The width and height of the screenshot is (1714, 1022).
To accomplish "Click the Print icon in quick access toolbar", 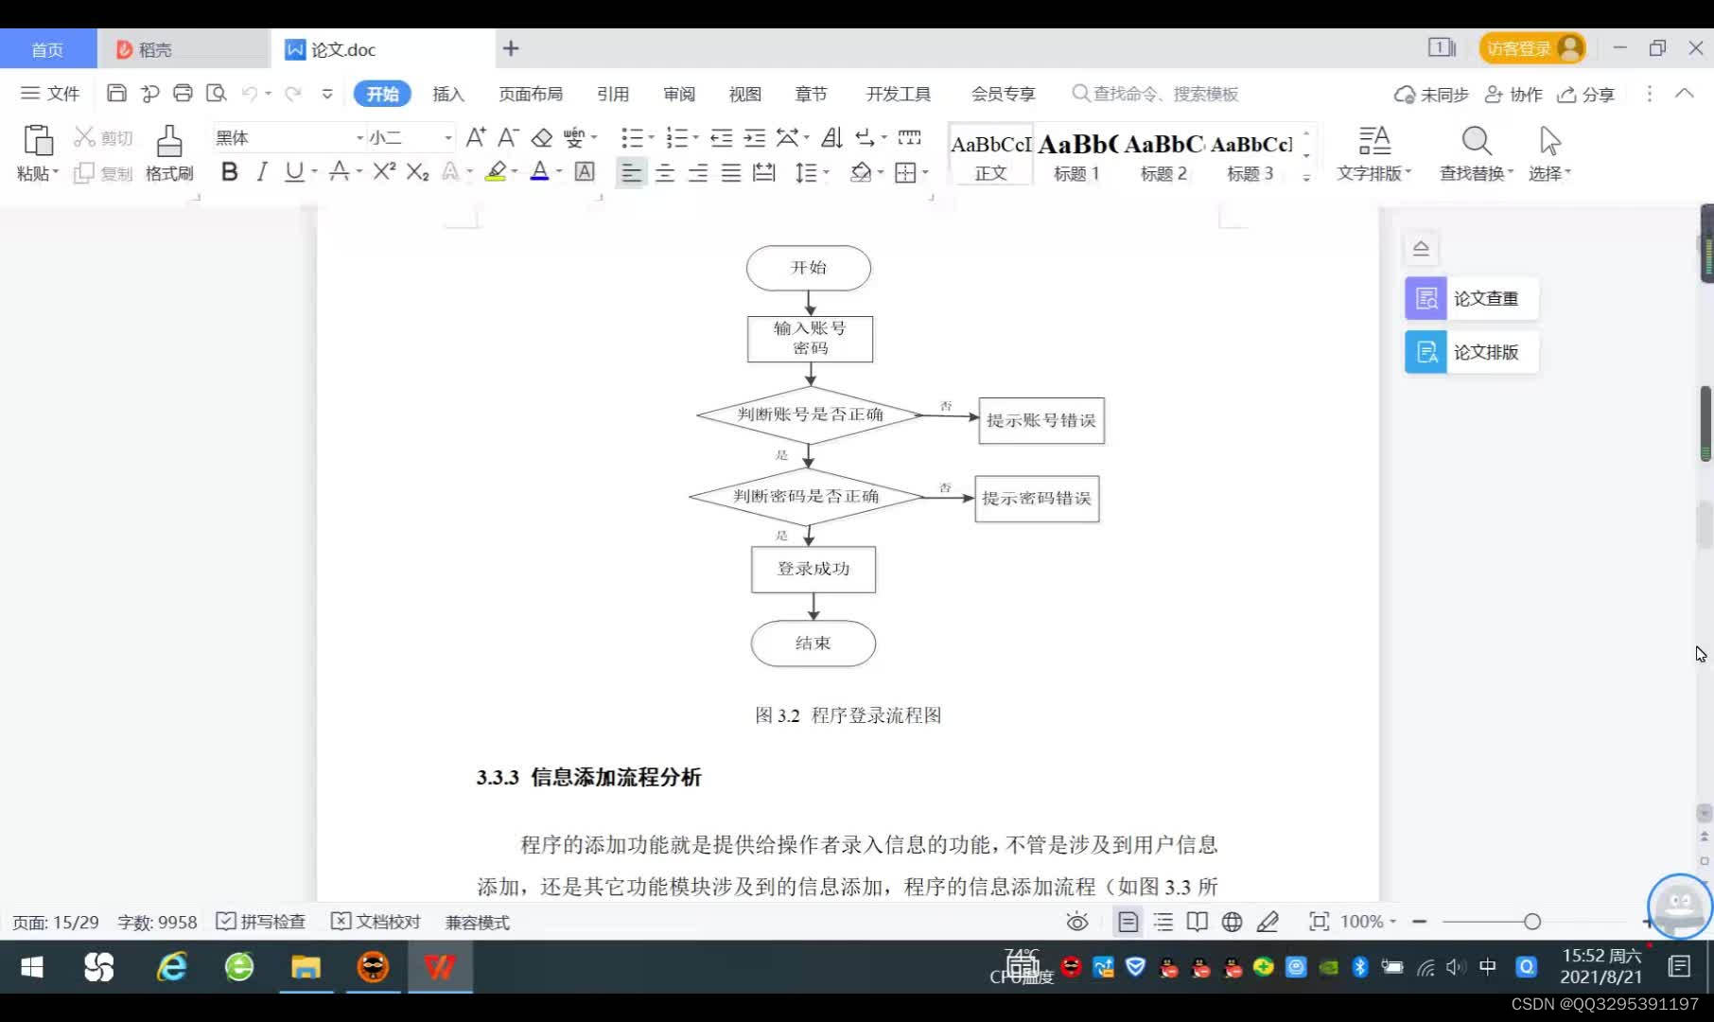I will 183,93.
